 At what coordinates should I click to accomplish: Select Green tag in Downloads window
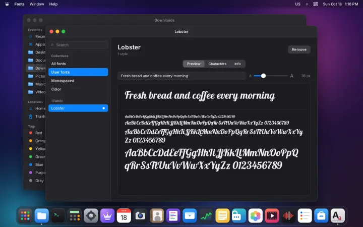pyautogui.click(x=36, y=157)
